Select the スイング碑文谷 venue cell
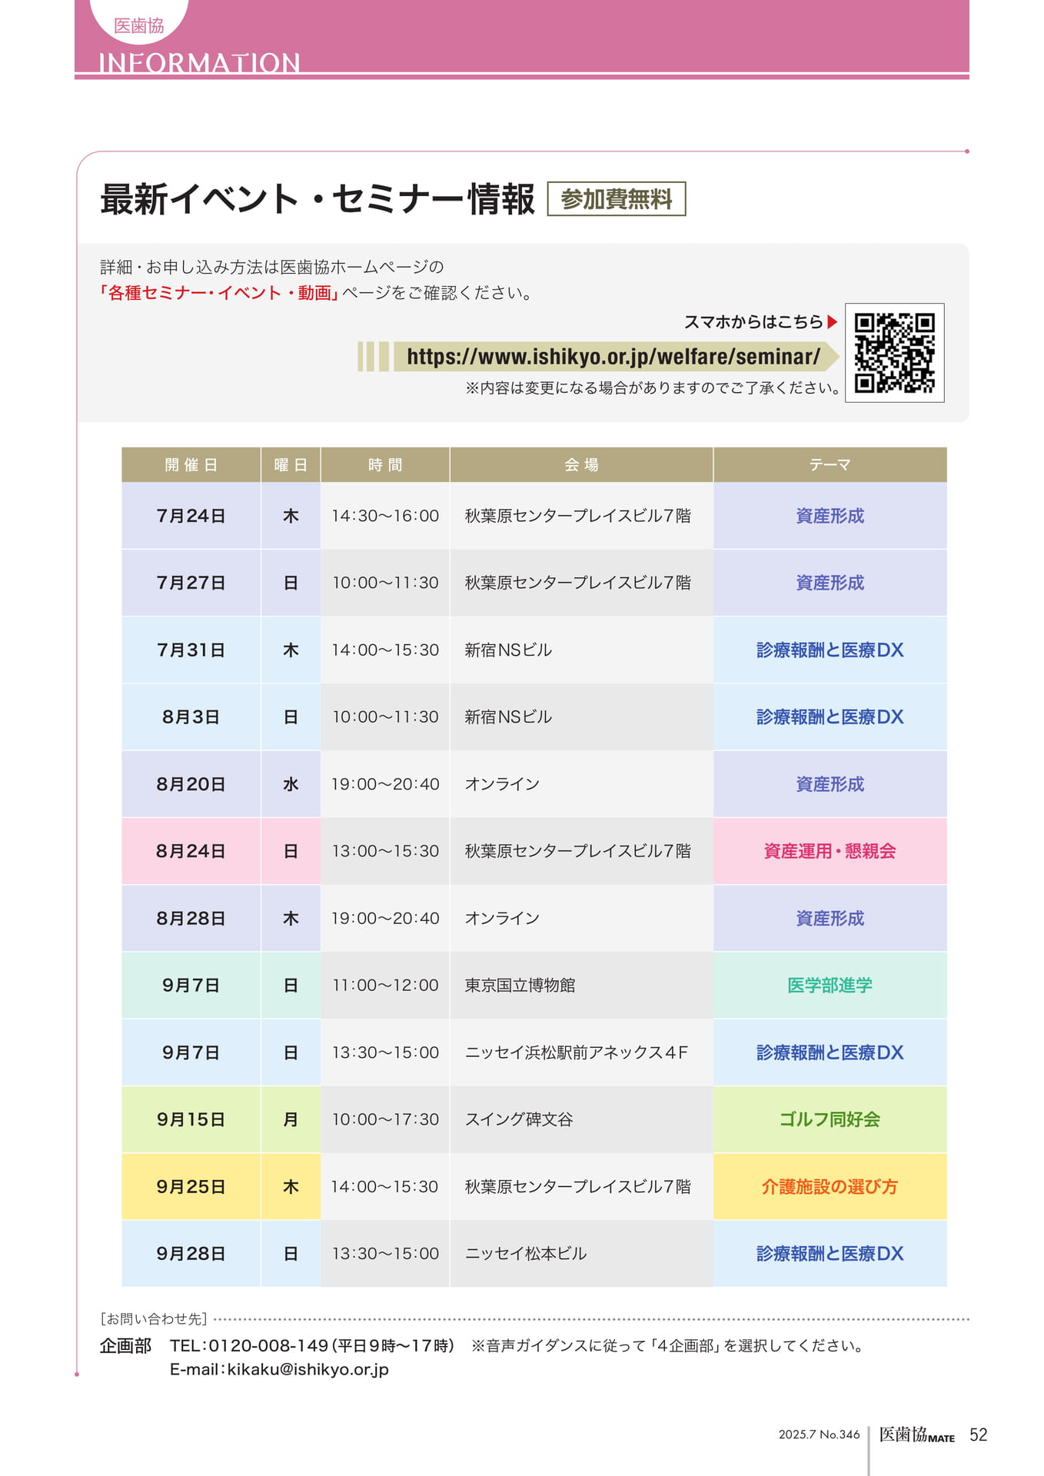Image resolution: width=1044 pixels, height=1476 pixels. point(581,1119)
